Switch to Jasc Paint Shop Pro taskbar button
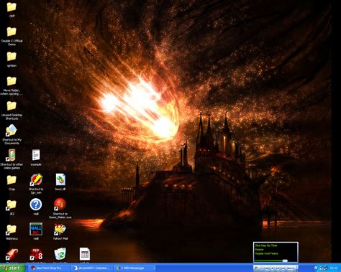The height and width of the screenshot is (272, 341). 50,268
